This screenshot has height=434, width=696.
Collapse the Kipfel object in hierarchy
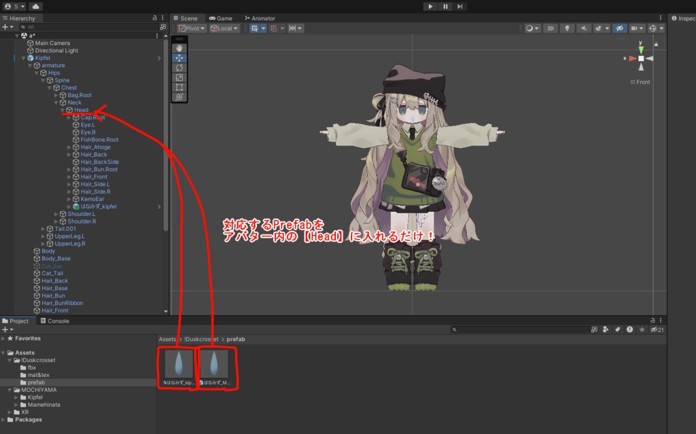click(x=23, y=58)
